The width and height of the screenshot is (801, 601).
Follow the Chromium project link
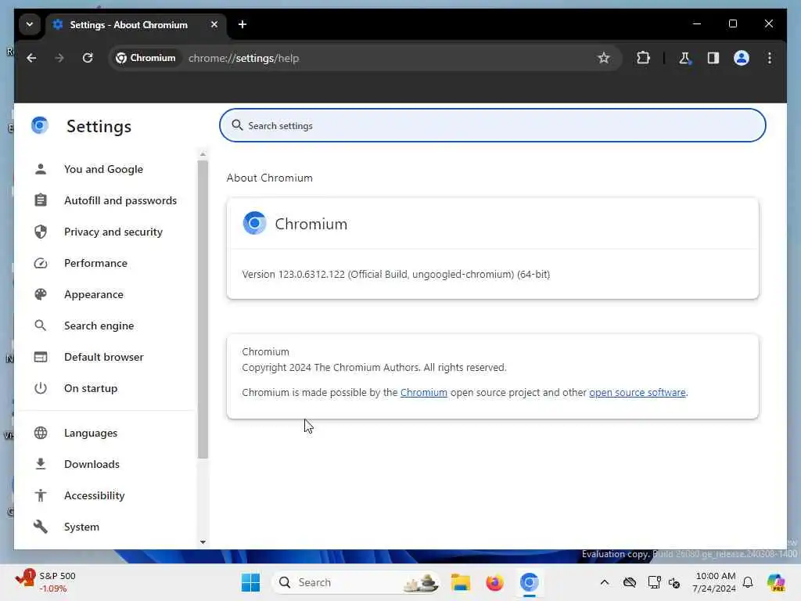[x=423, y=393]
